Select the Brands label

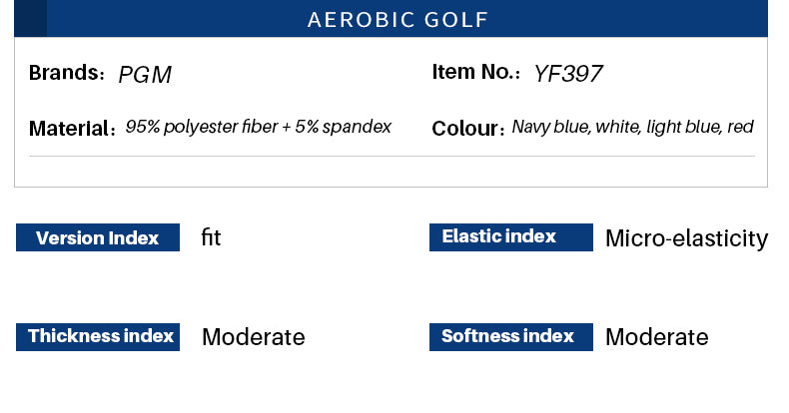tap(66, 73)
